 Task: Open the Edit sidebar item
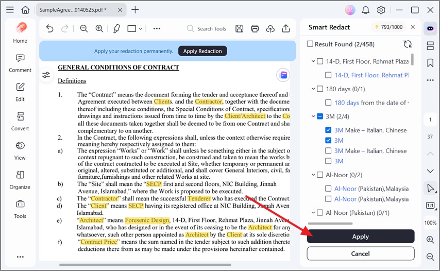(x=20, y=93)
